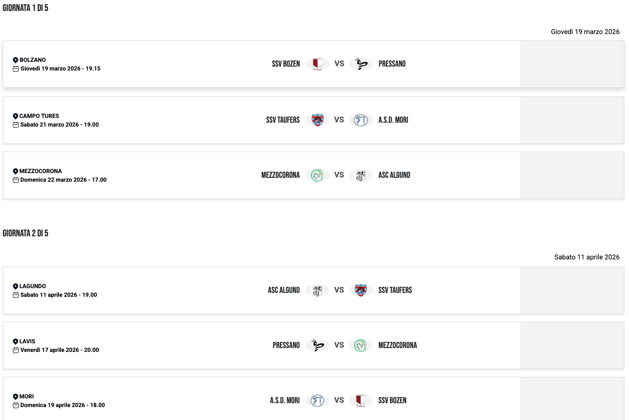The image size is (629, 420).
Task: Select Mezzocorona name in the Lavis match
Action: click(397, 345)
